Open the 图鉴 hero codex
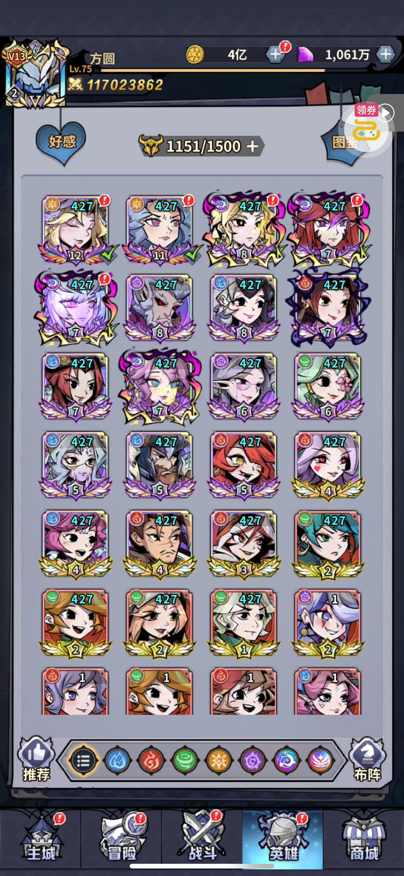404x876 pixels. tap(344, 143)
